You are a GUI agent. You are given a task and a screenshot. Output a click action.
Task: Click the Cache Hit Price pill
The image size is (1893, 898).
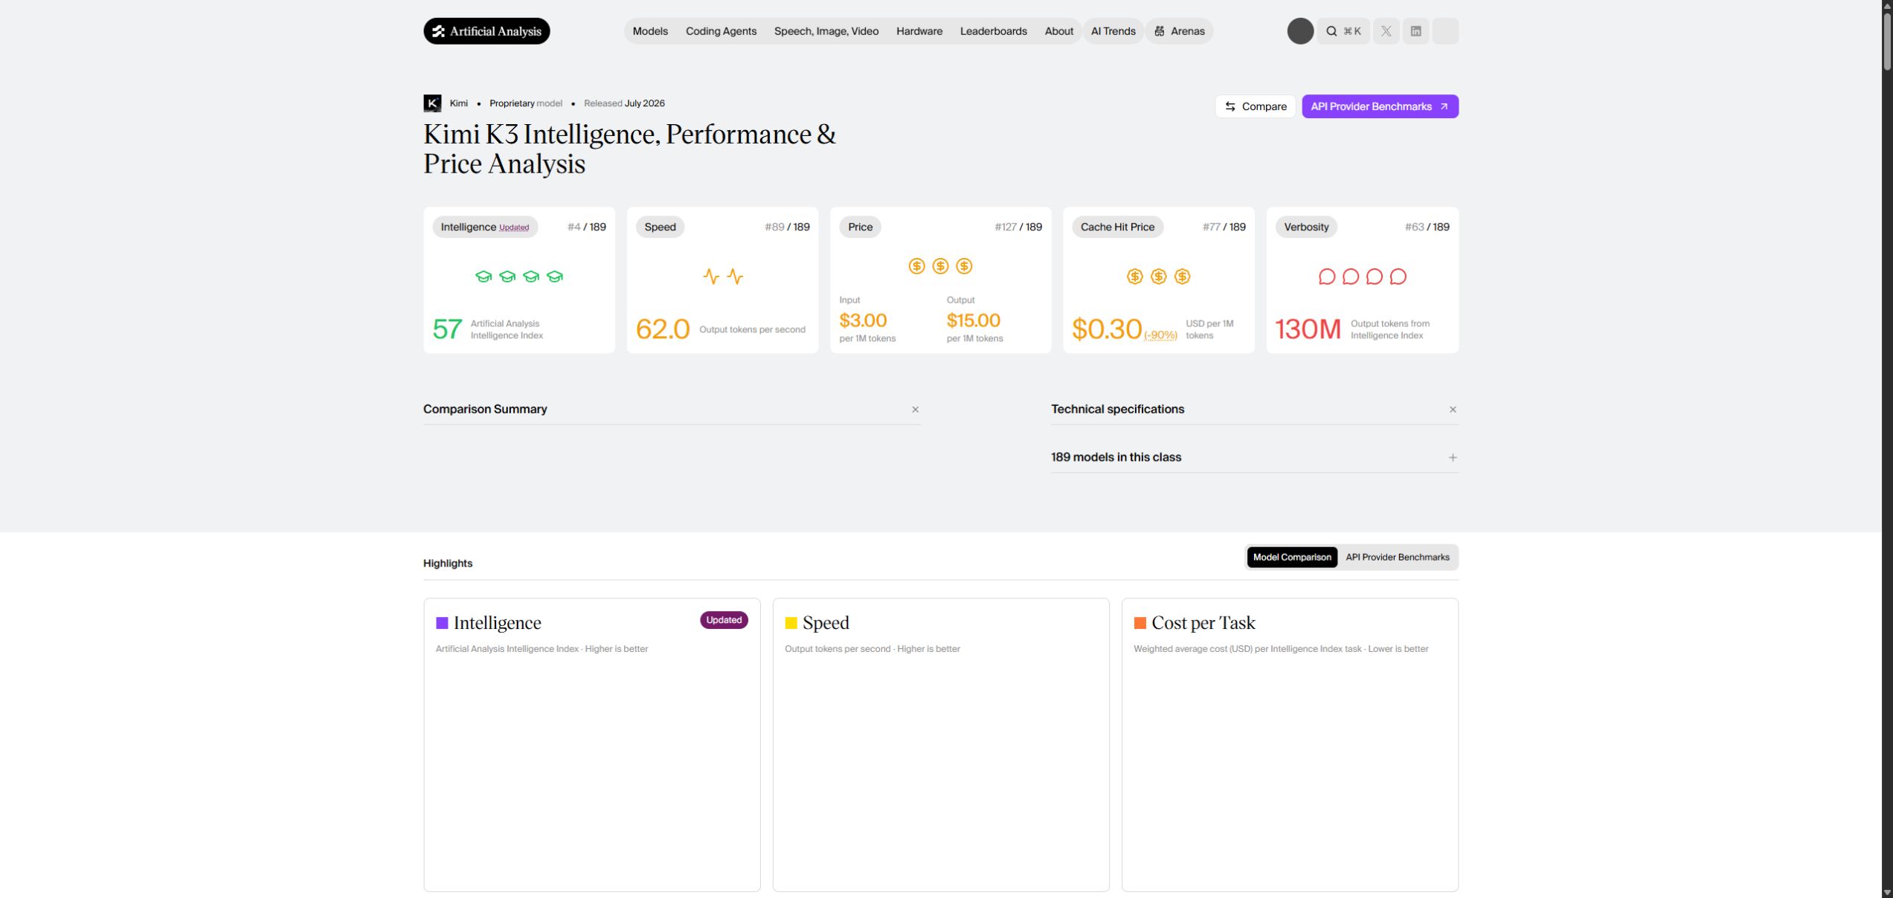[x=1117, y=227]
